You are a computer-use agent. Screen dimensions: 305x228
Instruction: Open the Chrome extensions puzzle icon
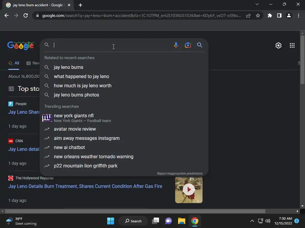coord(270,15)
